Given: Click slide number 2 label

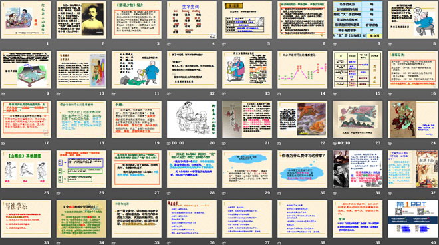Looking at the screenshot, I should click(x=102, y=44).
